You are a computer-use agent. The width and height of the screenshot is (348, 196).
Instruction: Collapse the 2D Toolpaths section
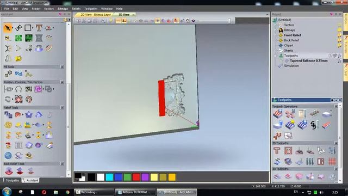tap(336, 143)
